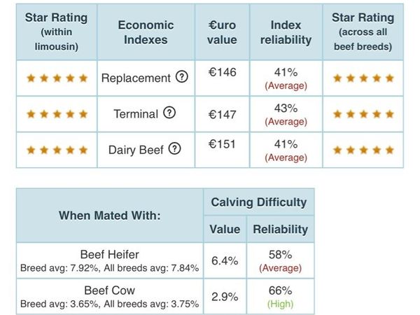Select the €uro value column header

222,32
